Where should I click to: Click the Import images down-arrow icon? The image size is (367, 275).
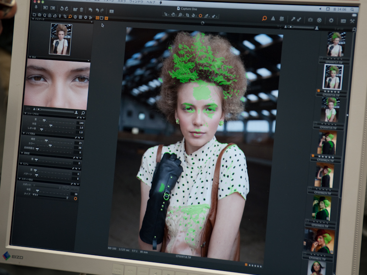36,7
